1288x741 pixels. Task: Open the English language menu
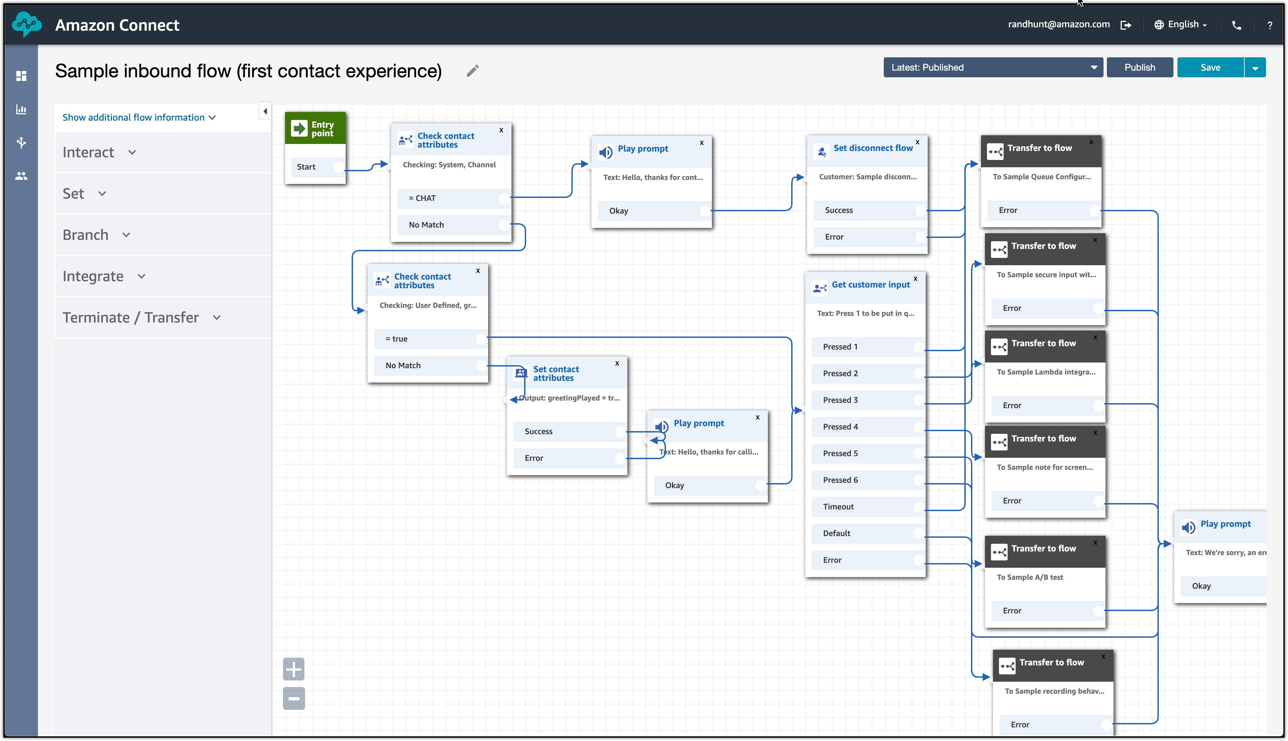point(1180,24)
